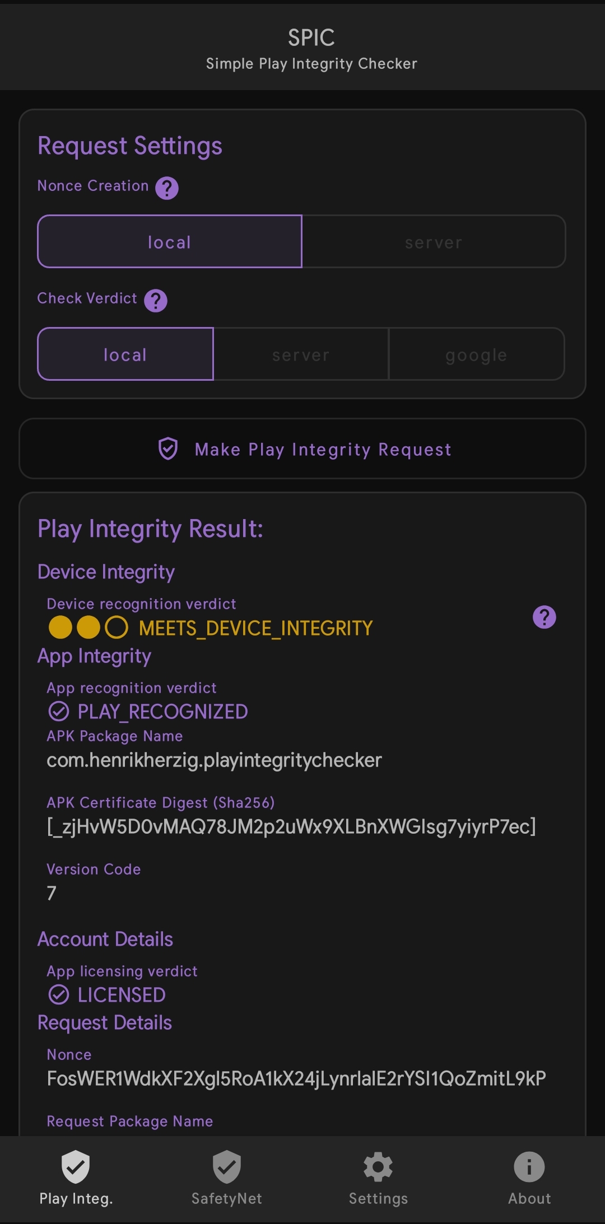Select server for Nonce Creation
Viewport: 605px width, 1224px height.
(x=434, y=241)
